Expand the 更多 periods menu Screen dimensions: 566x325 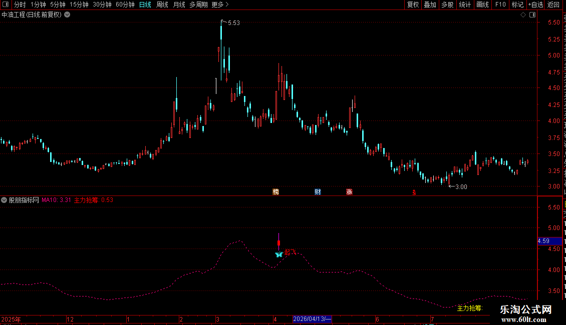(220, 4)
